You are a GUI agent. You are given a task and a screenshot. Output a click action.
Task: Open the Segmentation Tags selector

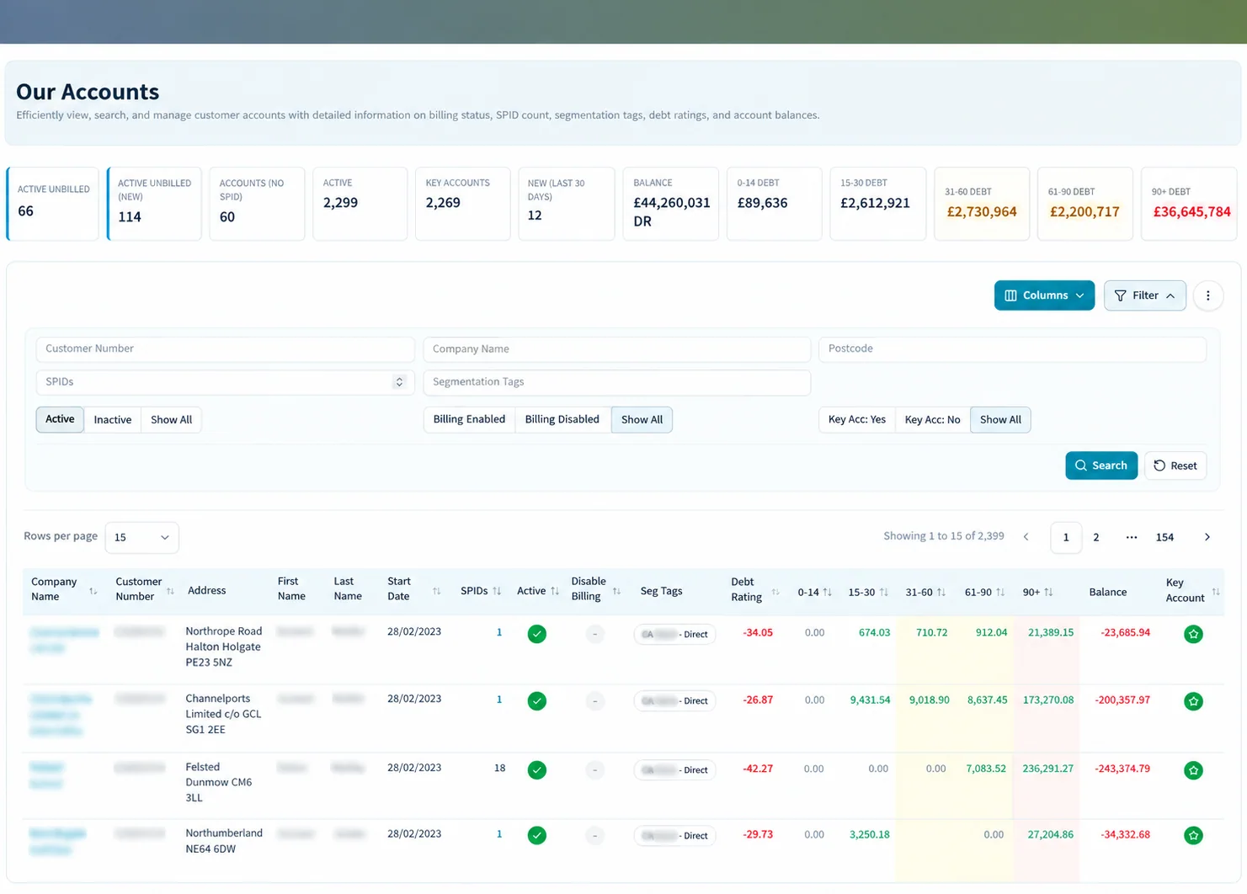[x=616, y=382]
